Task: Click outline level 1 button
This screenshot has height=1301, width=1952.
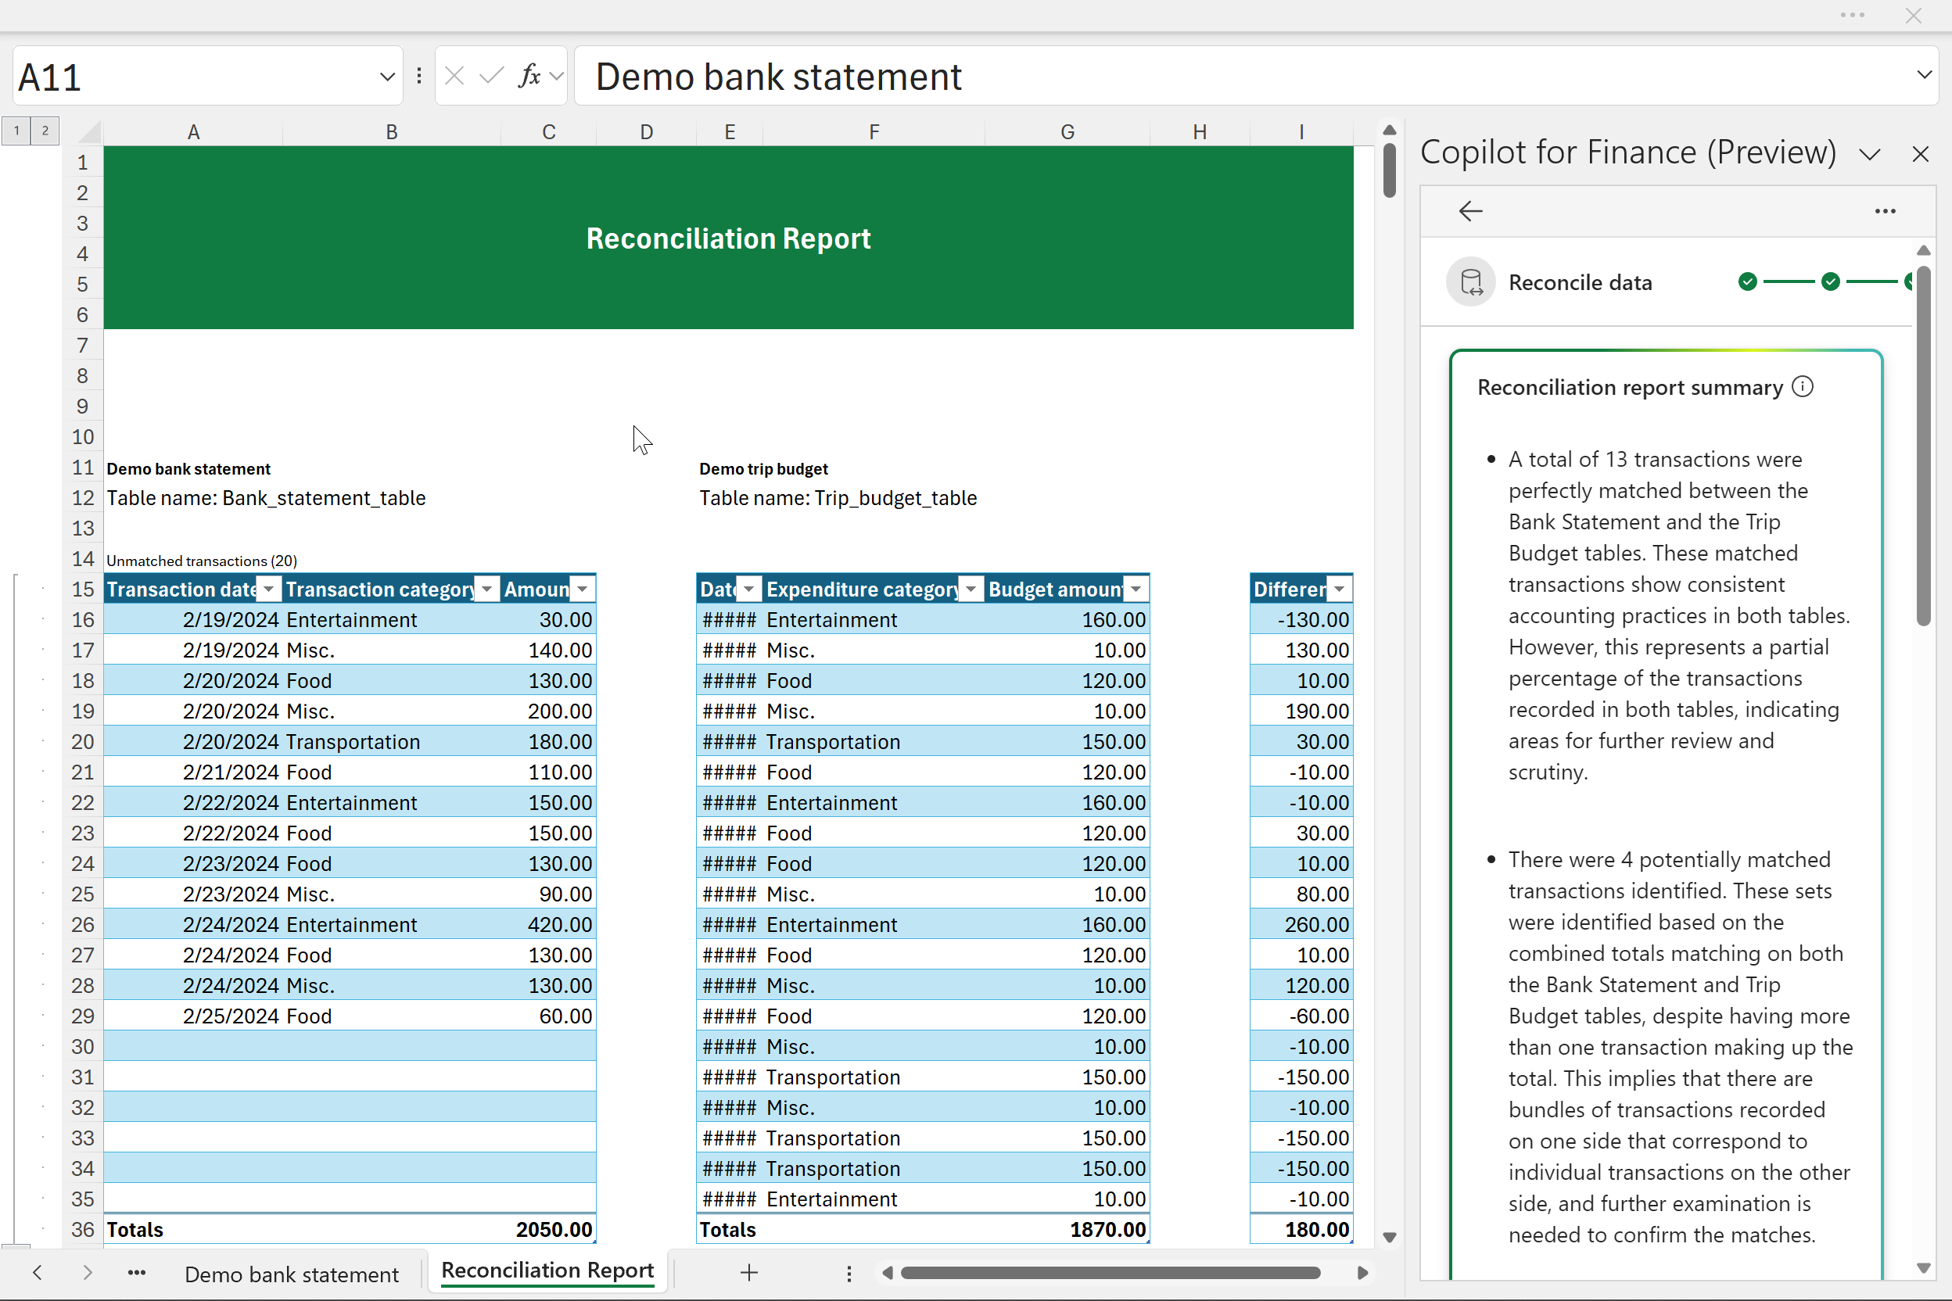Action: pos(16,131)
